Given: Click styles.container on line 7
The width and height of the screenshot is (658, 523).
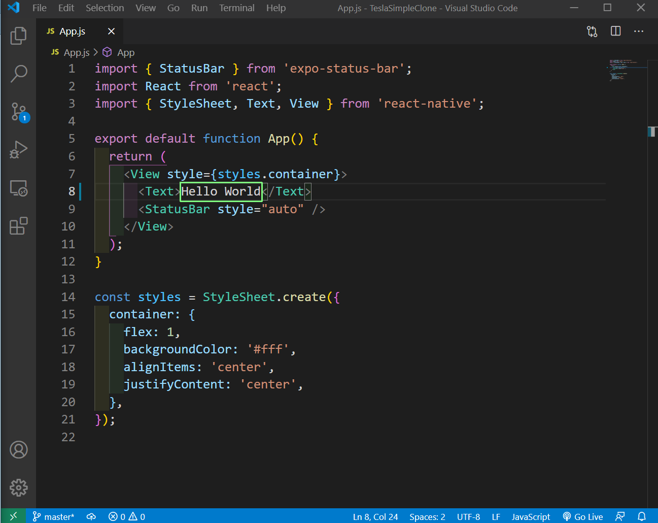Looking at the screenshot, I should [x=275, y=174].
